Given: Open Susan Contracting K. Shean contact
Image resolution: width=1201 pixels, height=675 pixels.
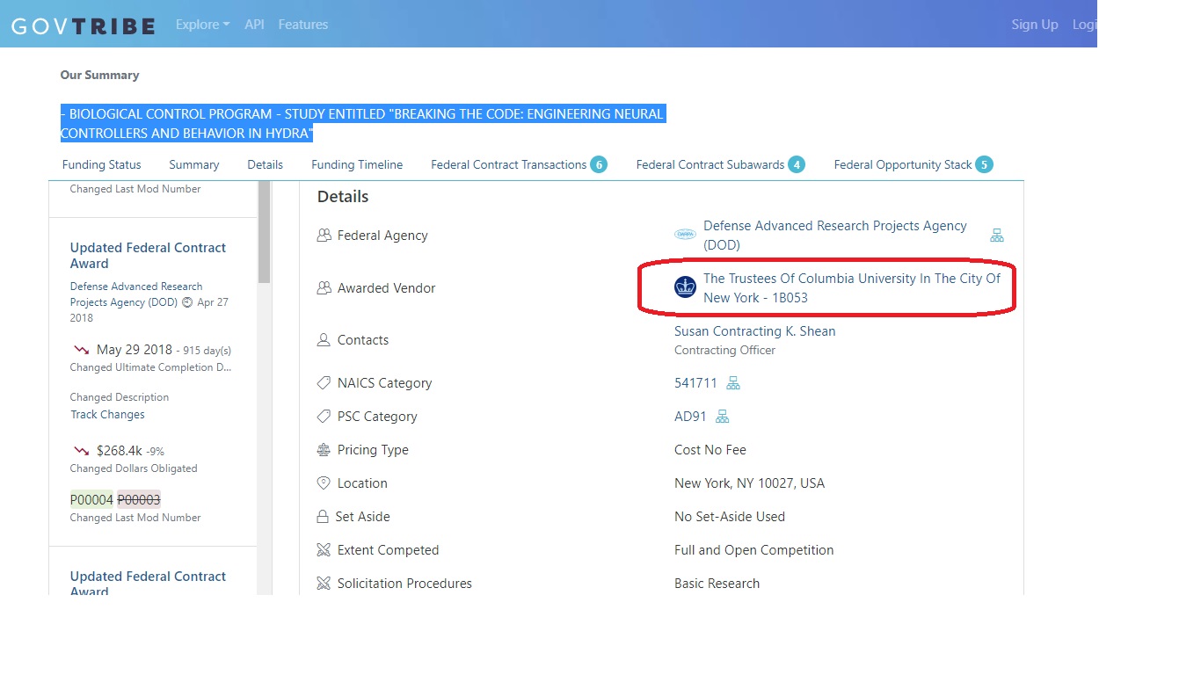Looking at the screenshot, I should (755, 331).
